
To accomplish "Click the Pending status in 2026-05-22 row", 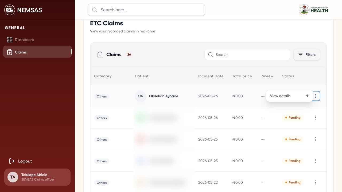I will (293, 182).
